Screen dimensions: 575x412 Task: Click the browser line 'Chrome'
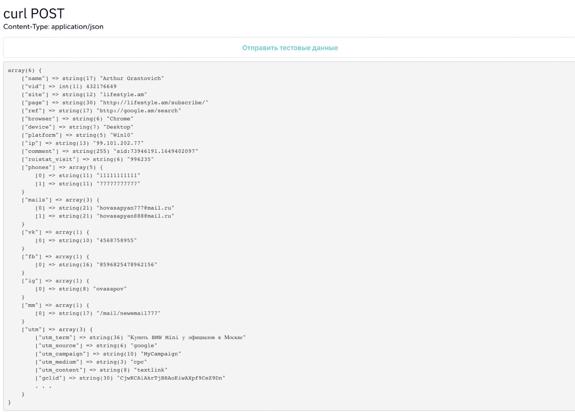point(77,119)
